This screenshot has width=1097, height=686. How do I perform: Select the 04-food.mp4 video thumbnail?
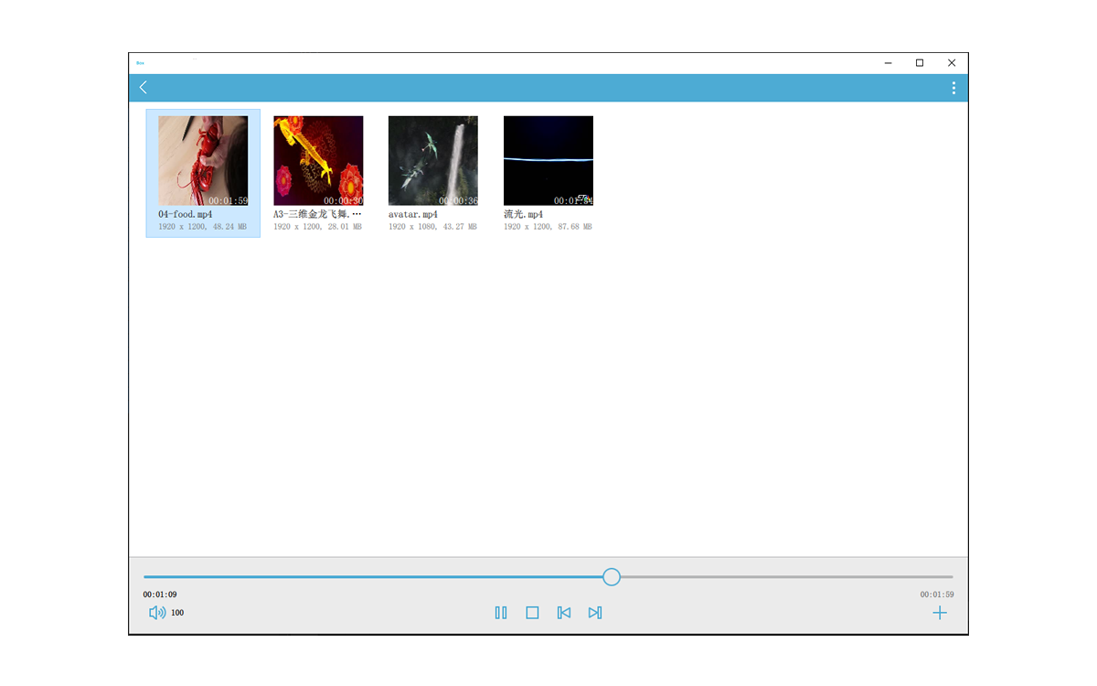tap(203, 160)
